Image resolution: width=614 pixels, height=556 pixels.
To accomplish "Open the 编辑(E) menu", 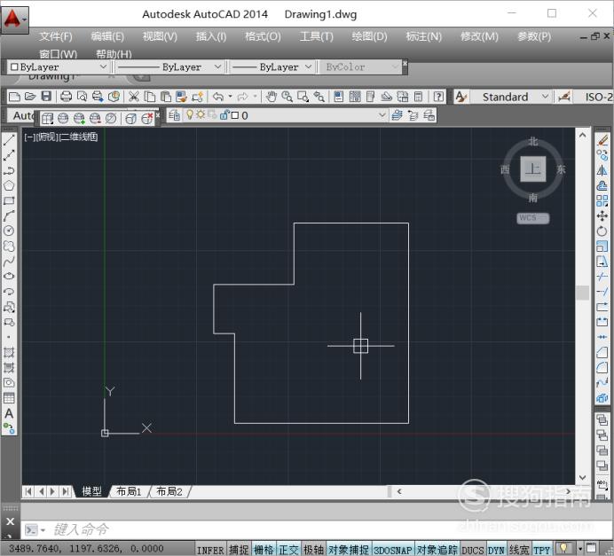I will (107, 36).
